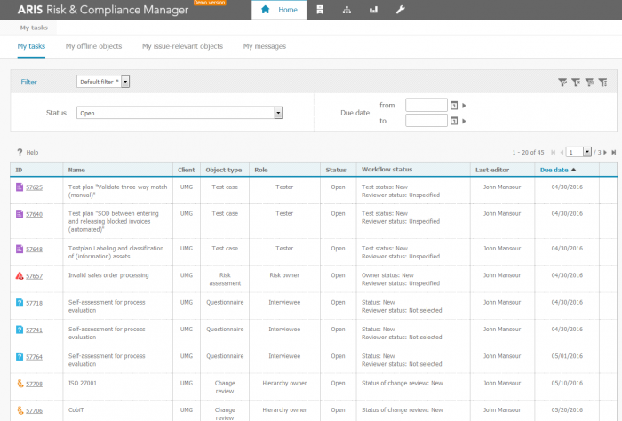Image resolution: width=622 pixels, height=421 pixels.
Task: Open task ID 57657
Action: (34, 276)
